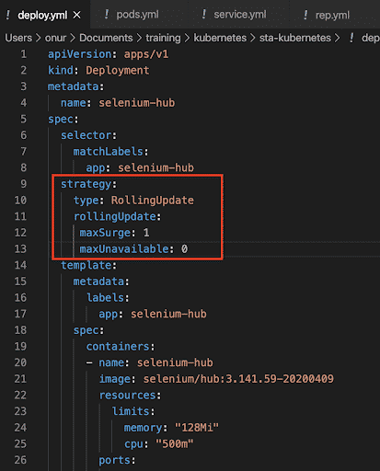Select the rep.yml tab
The image size is (380, 471).
[x=327, y=15]
